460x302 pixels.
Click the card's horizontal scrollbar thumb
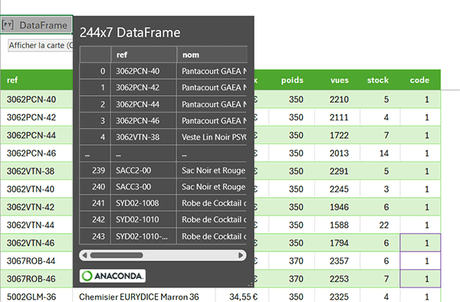click(x=117, y=255)
